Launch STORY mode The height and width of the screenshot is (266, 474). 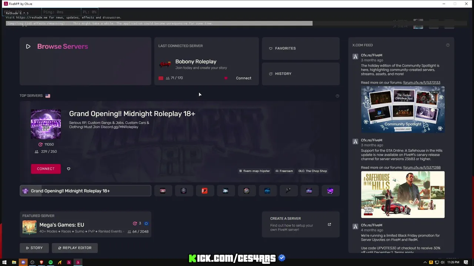pos(34,248)
